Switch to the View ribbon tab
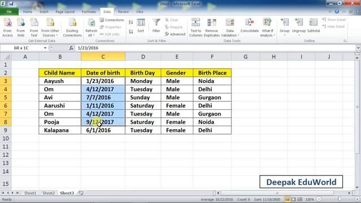361x203 pixels. (x=139, y=11)
